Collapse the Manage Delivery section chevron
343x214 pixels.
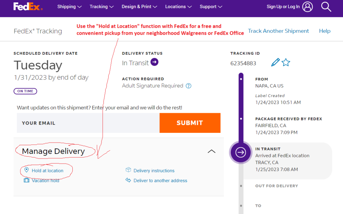[211, 151]
